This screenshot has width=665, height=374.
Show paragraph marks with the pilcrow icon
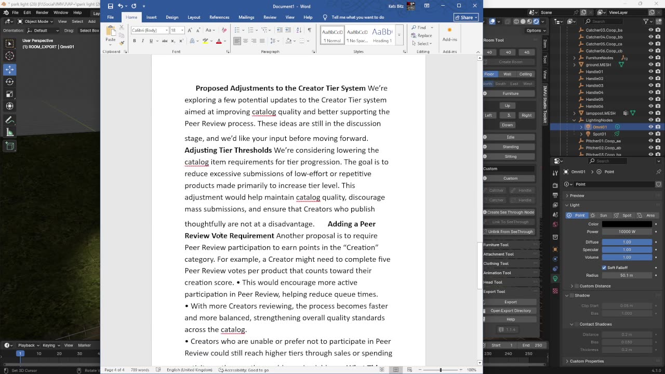pos(309,30)
